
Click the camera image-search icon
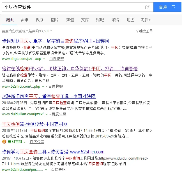point(148,7)
